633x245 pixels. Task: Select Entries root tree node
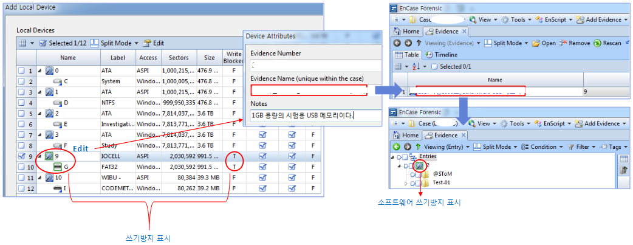point(427,156)
